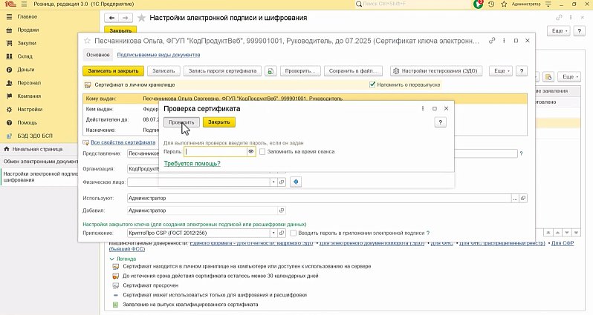Click Проверить button in check dialog
This screenshot has width=593, height=315.
click(181, 122)
